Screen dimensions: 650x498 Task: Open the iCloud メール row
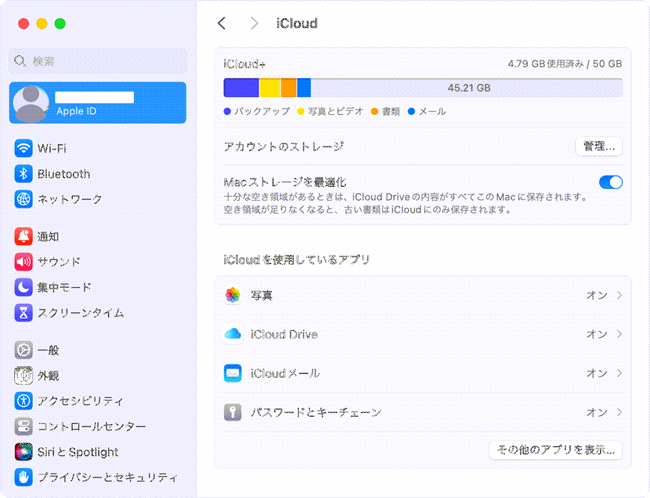click(423, 373)
